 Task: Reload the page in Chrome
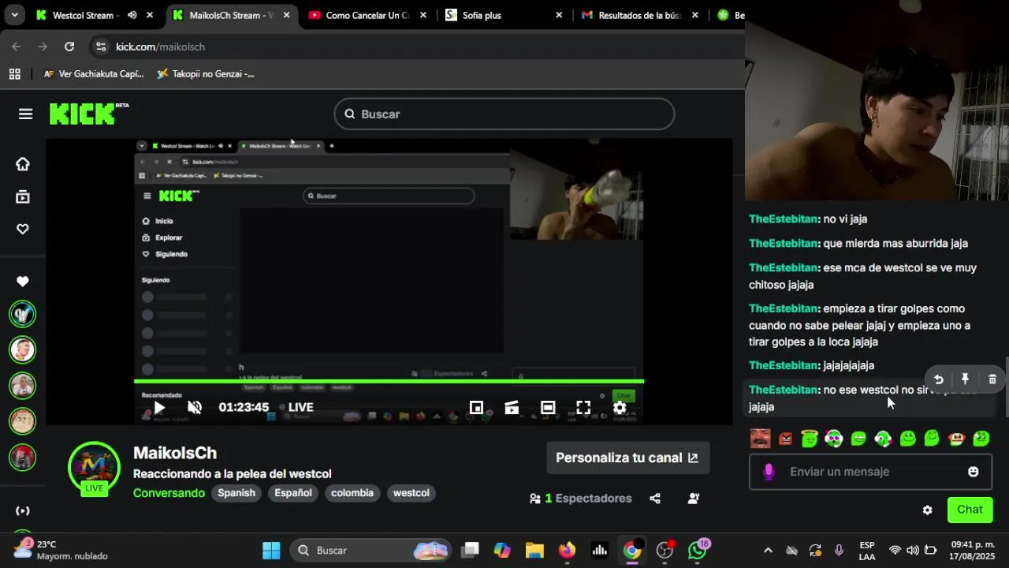tap(69, 47)
